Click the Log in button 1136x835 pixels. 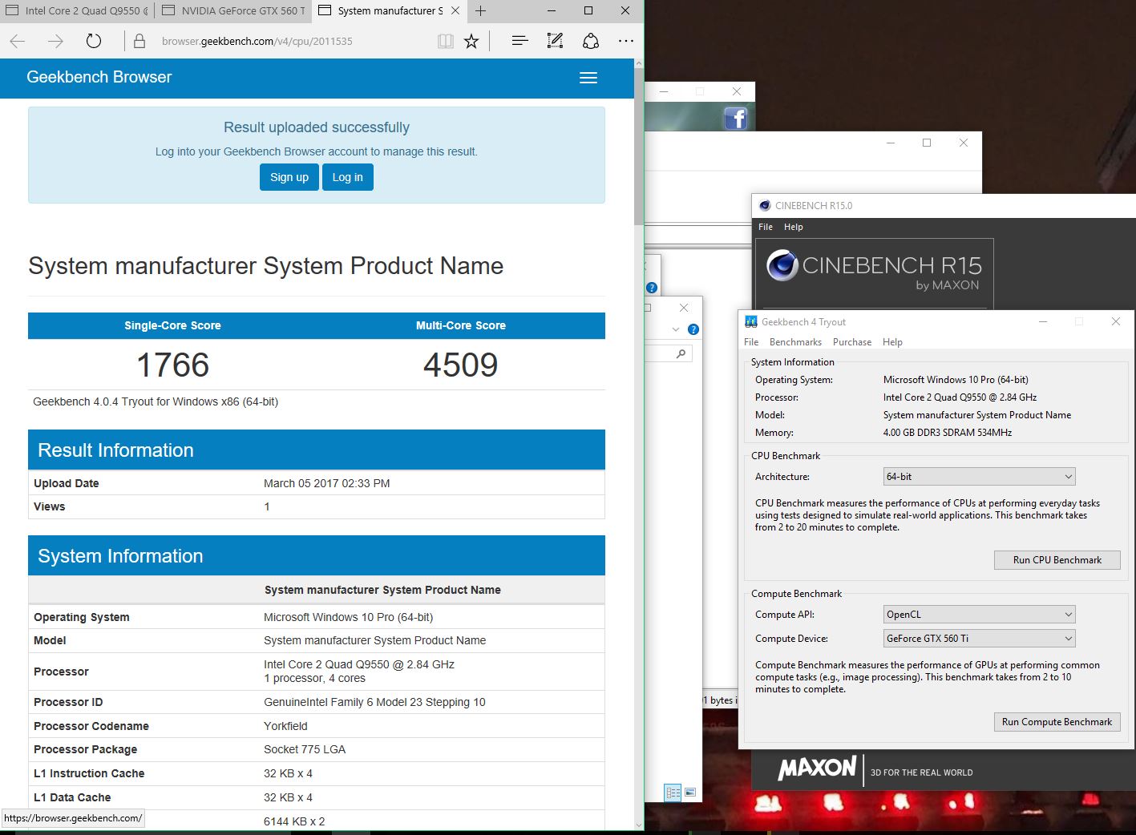(348, 177)
